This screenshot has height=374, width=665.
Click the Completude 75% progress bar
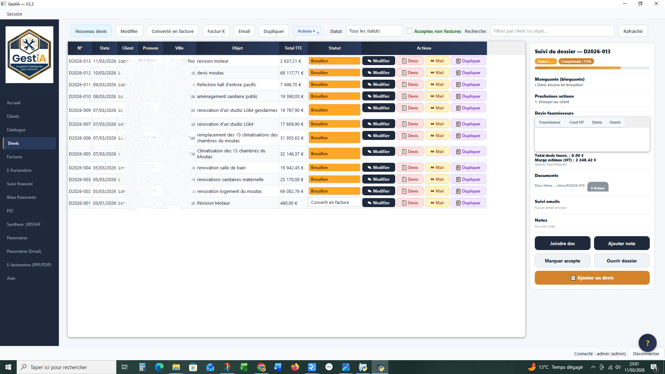tap(592, 68)
